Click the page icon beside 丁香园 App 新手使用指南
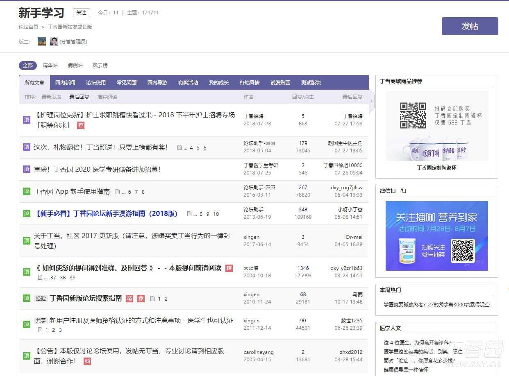Image resolution: width=509 pixels, height=376 pixels. [x=118, y=192]
